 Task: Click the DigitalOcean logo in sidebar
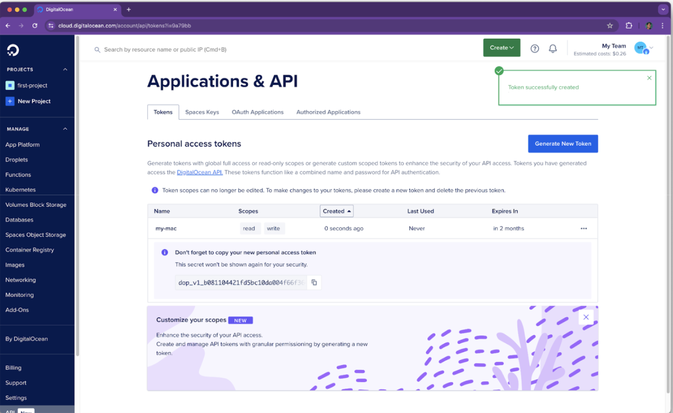coord(13,50)
